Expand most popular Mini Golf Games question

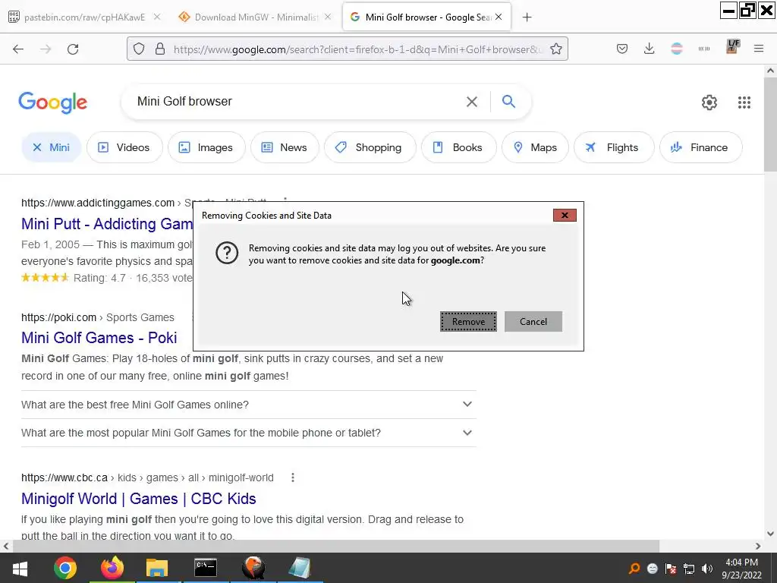click(x=249, y=433)
